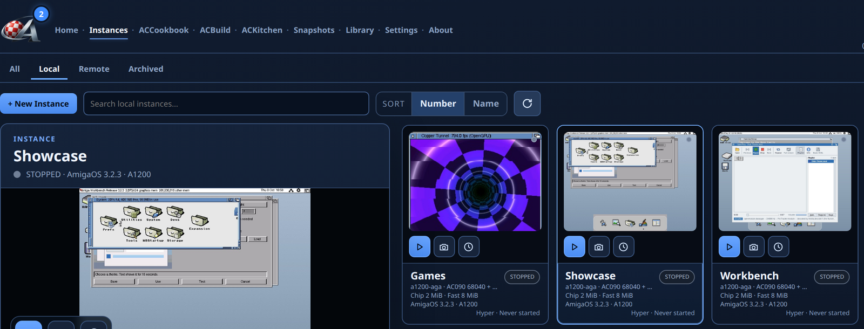Click the camera icon on the Showcase card
Viewport: 864px width, 329px height.
click(599, 247)
